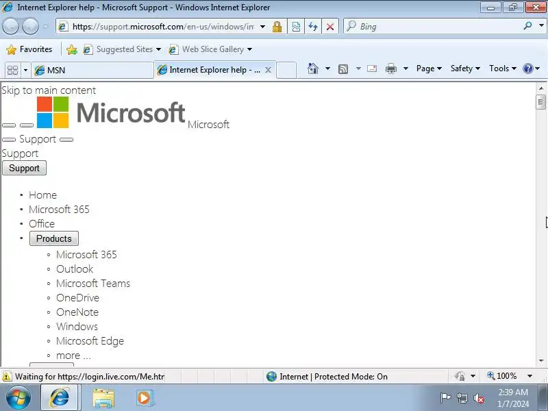Screen dimensions: 548x411
Task: Click the Internet Protected Mode zone indicator
Action: point(327,376)
